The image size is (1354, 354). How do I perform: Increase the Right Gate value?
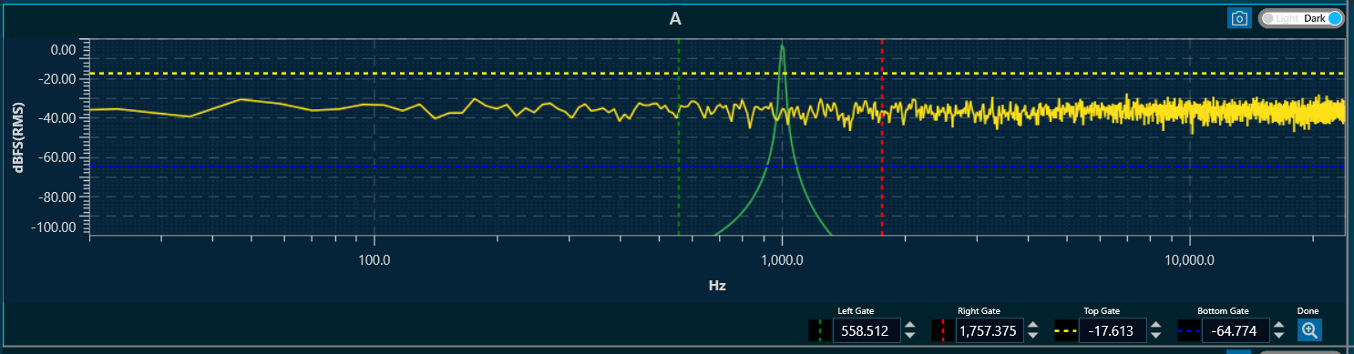(1032, 325)
